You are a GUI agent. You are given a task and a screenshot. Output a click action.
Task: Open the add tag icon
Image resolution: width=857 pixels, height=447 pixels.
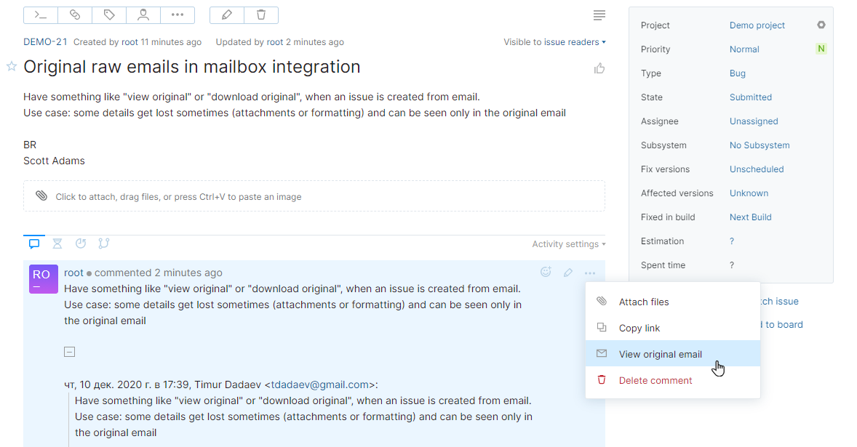pyautogui.click(x=108, y=15)
